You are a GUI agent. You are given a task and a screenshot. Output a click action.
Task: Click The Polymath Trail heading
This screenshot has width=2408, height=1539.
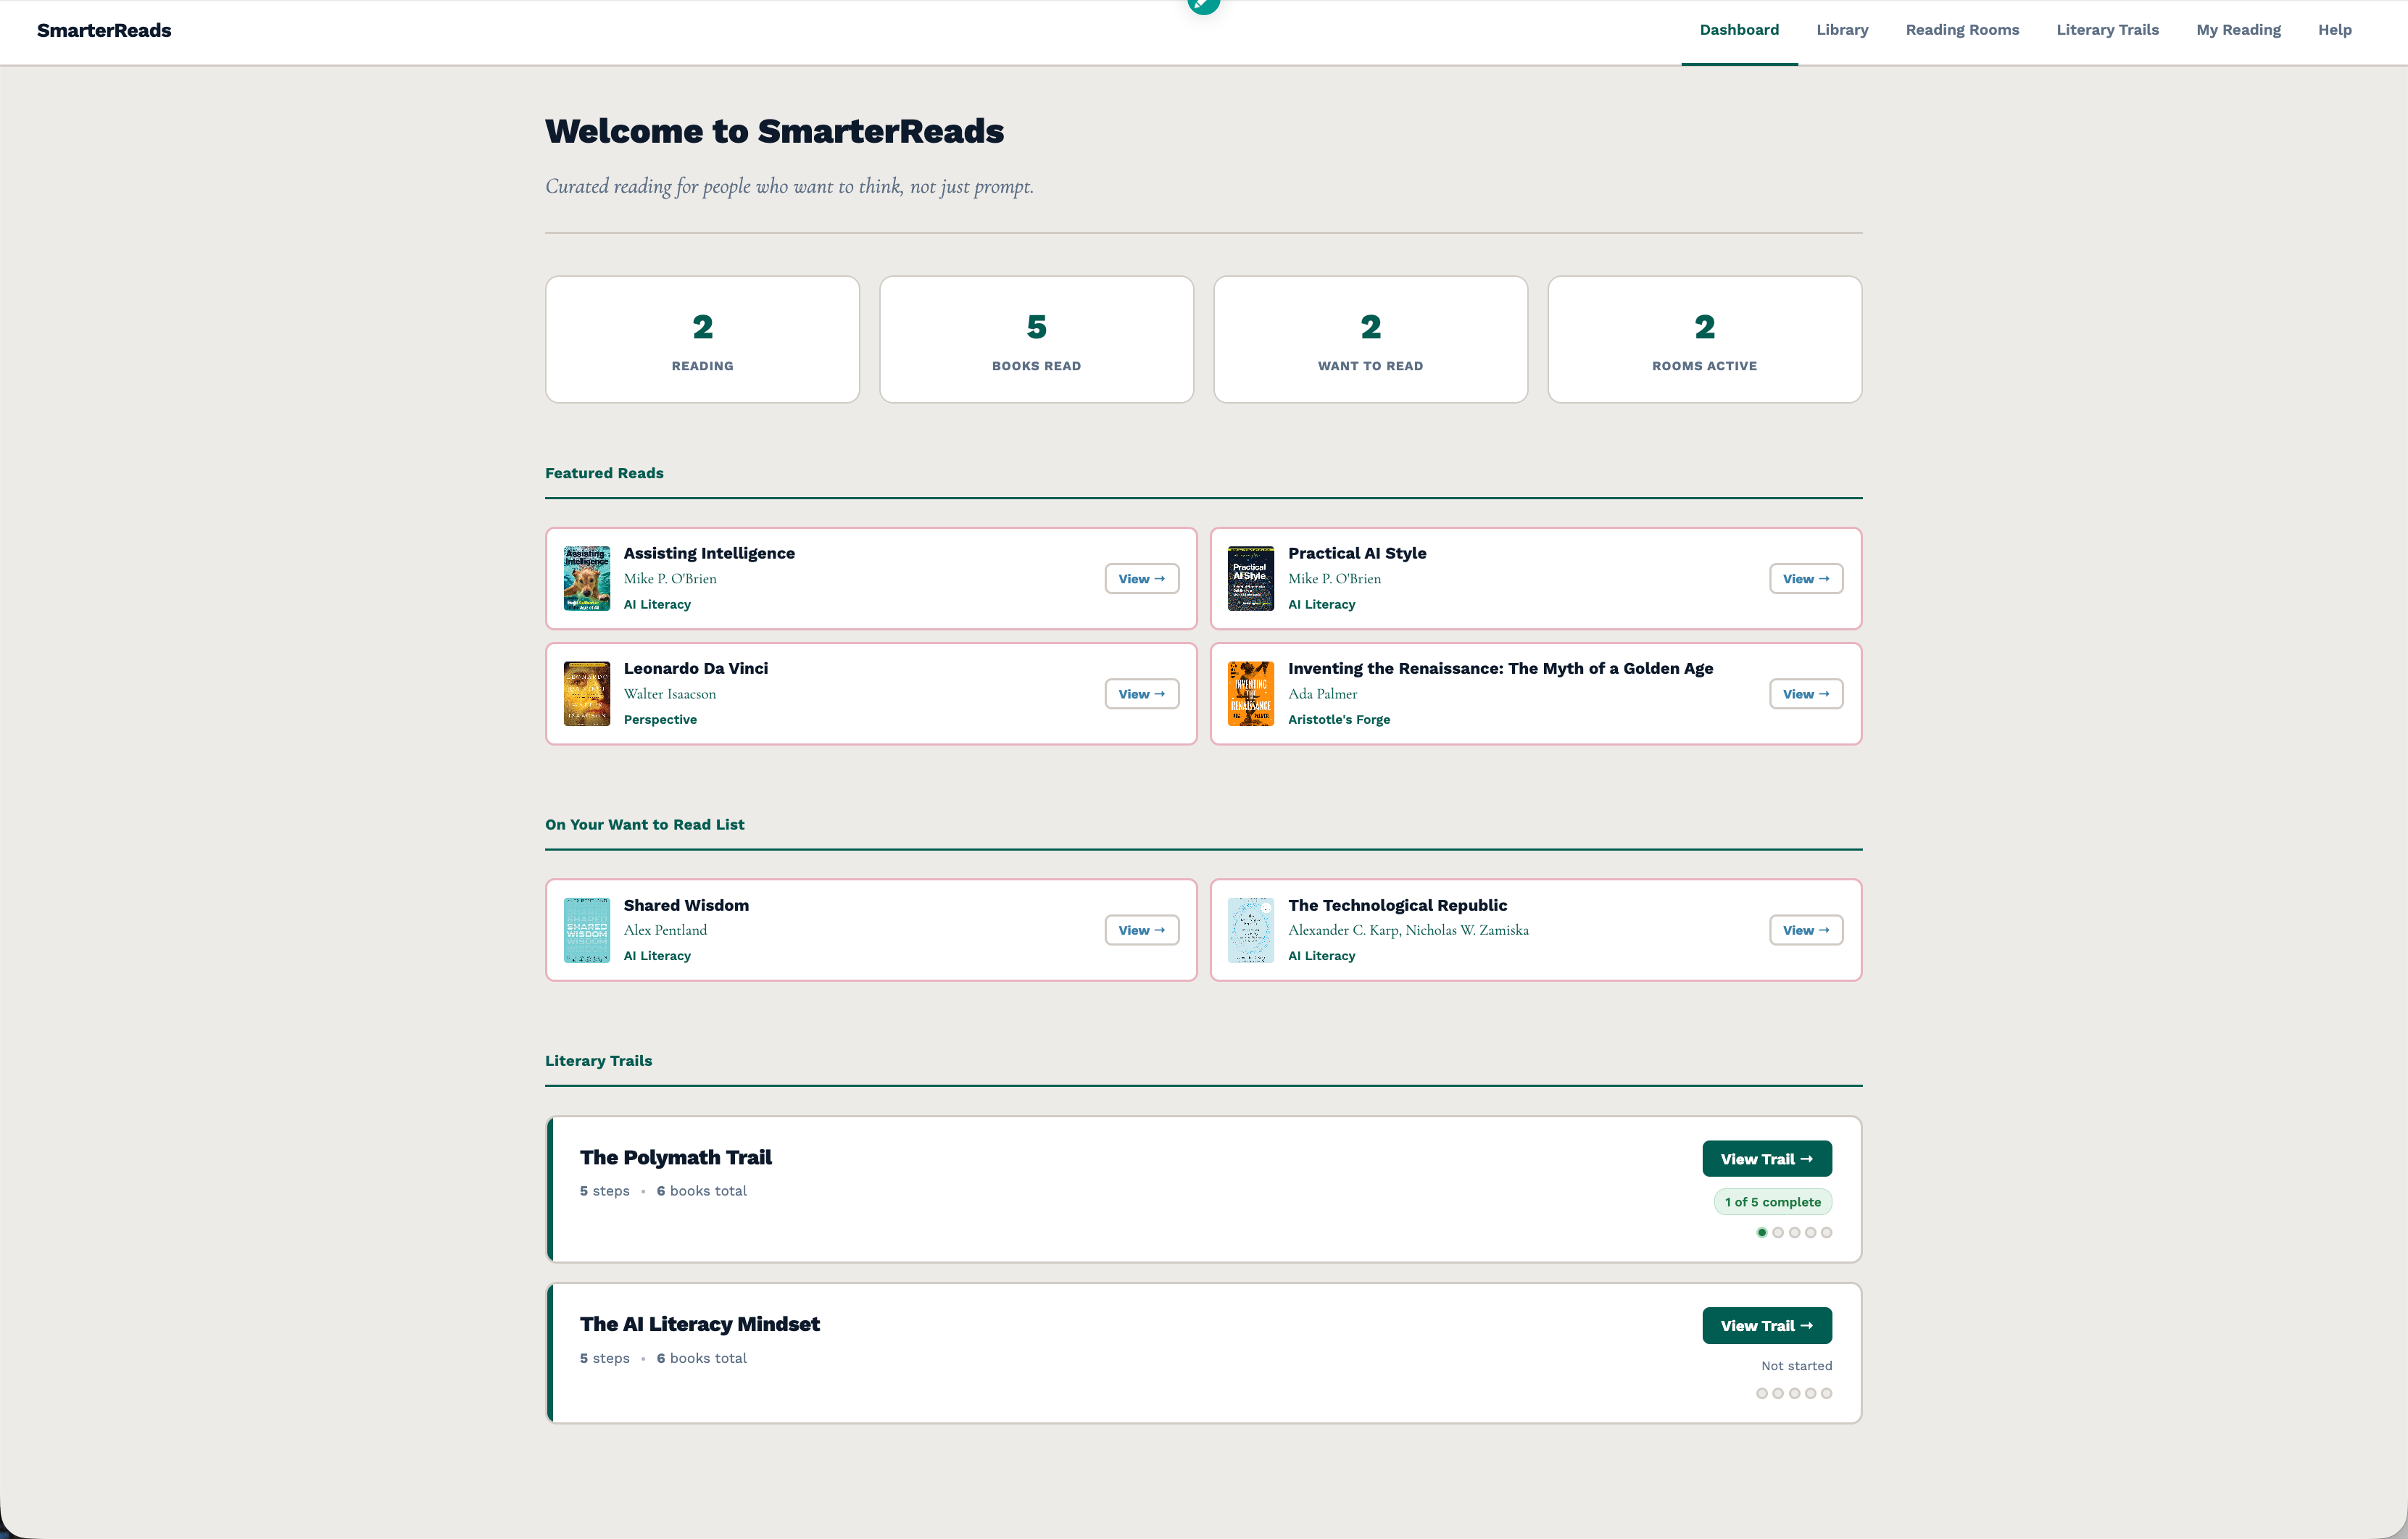[676, 1159]
